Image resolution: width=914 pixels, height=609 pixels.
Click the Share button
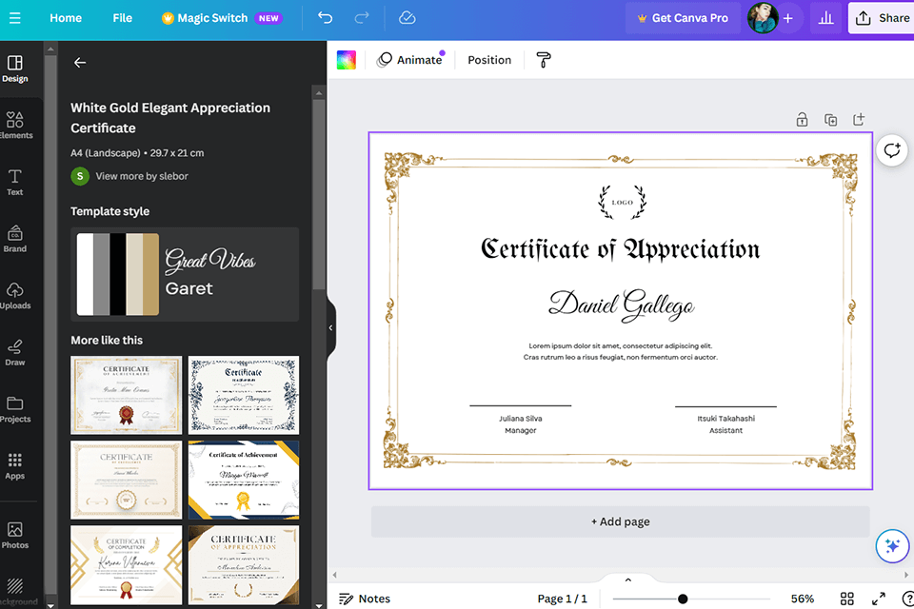(882, 18)
